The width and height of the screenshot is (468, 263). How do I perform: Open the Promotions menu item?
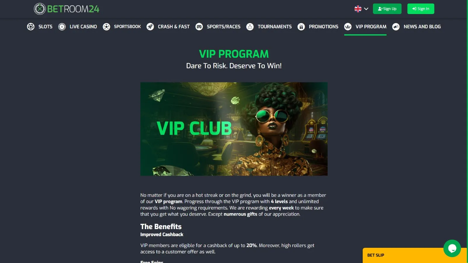[324, 27]
